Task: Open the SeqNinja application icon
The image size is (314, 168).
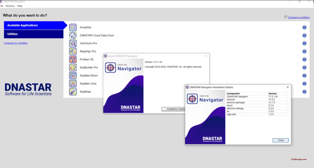Action: 73,92
